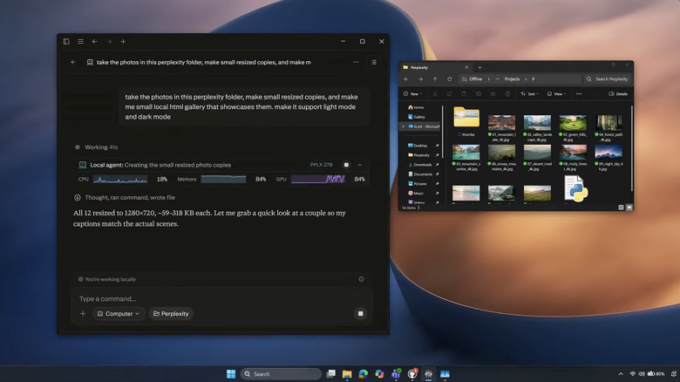Open the Sort dropdown in File Explorer
The width and height of the screenshot is (680, 382).
529,94
